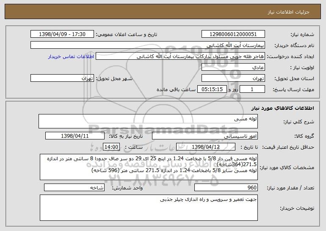The height and width of the screenshot is (231, 326).
Task: Click the label تعداد / مقدار مورد نیاز
Action: coord(290,188)
